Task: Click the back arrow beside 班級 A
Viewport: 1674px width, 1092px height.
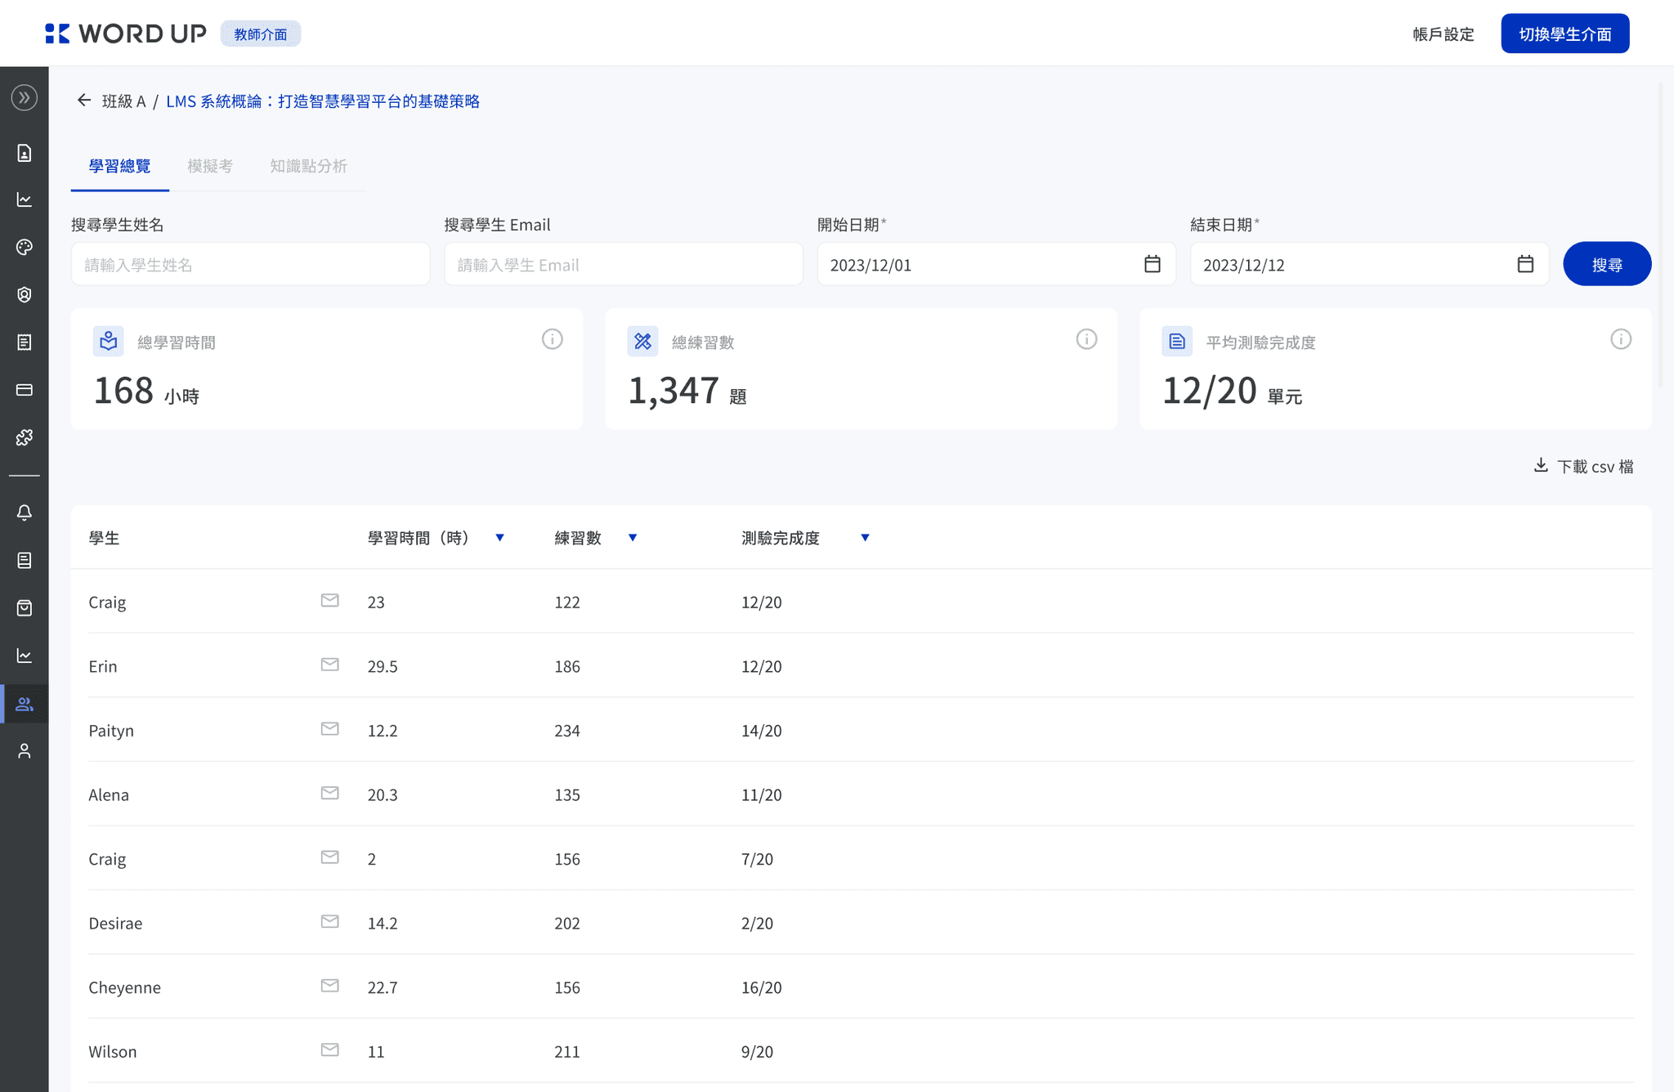Action: 83,101
